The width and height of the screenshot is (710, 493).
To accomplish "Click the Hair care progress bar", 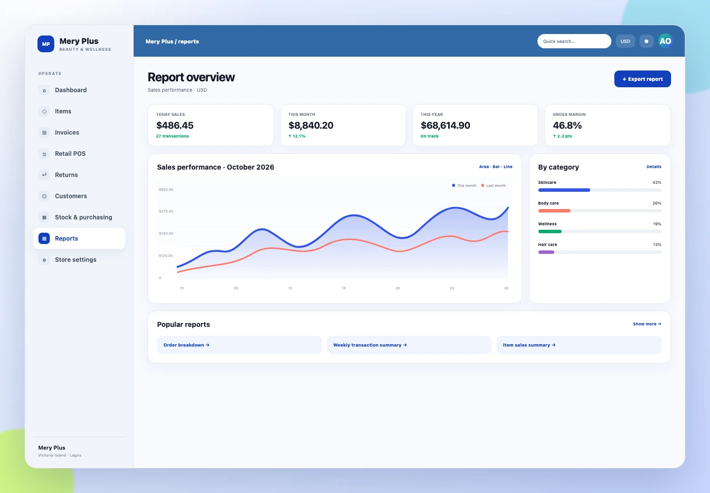I will (600, 252).
